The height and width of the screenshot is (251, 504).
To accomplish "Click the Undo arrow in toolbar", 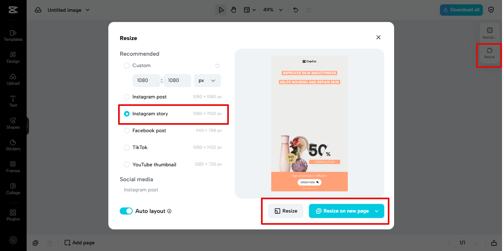I will click(295, 10).
